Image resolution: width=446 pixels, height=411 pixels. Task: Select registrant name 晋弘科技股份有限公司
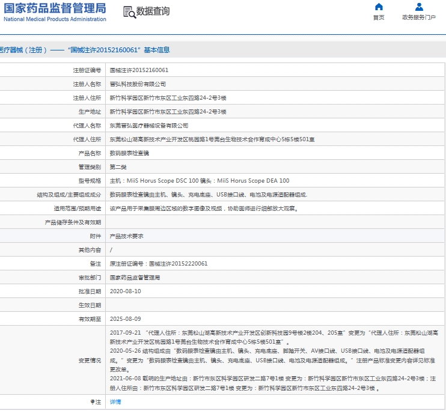click(x=138, y=84)
